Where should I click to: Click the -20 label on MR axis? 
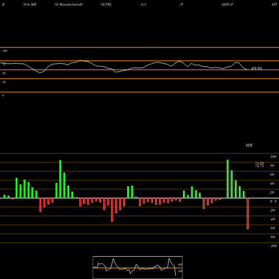pyautogui.click(x=272, y=210)
